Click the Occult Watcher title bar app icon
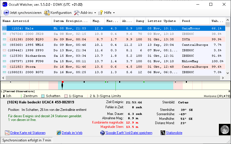Image resolution: width=231 pixels, height=144 pixels. (x=4, y=4)
